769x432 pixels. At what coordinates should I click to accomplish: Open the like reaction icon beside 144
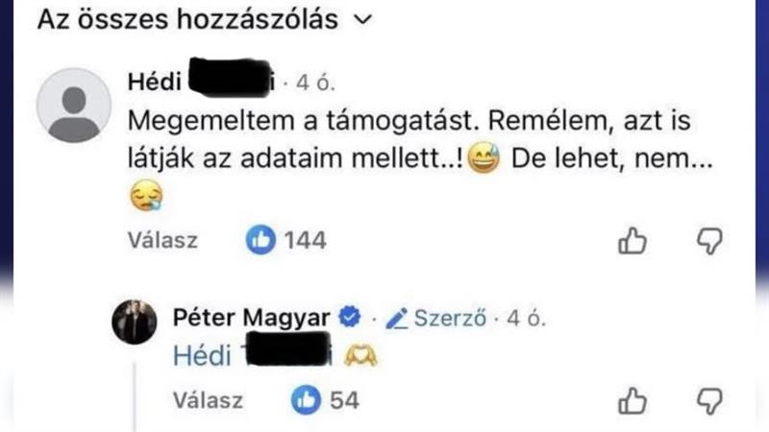coord(260,241)
